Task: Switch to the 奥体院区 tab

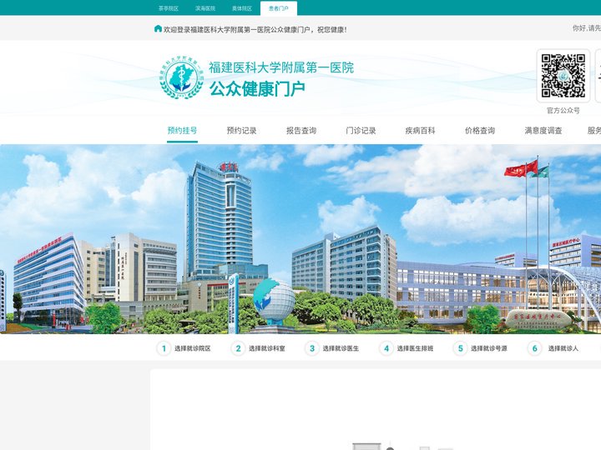Action: coord(242,8)
